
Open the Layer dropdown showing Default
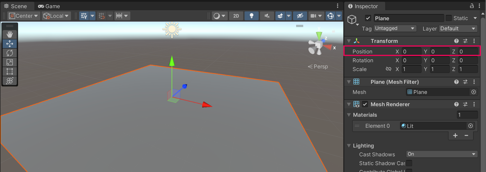[x=458, y=28]
